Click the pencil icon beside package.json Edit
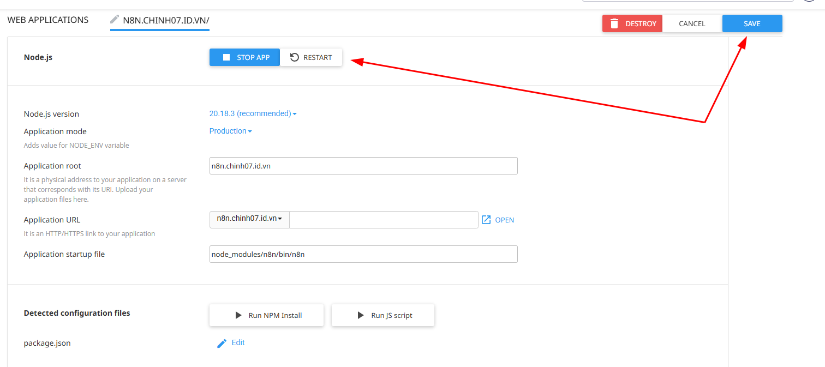The width and height of the screenshot is (825, 367). click(222, 343)
